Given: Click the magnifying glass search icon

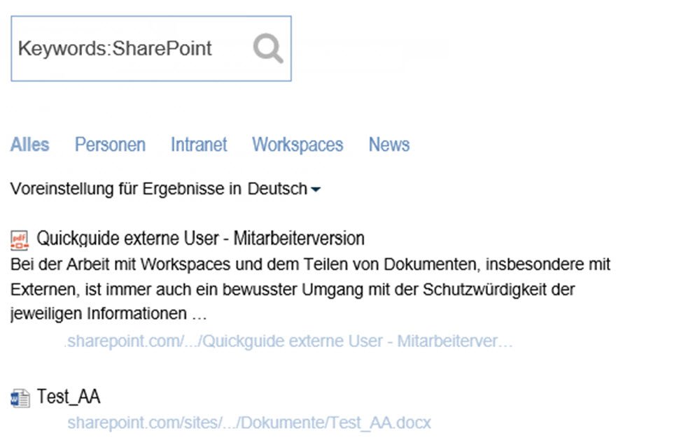Looking at the screenshot, I should (268, 48).
